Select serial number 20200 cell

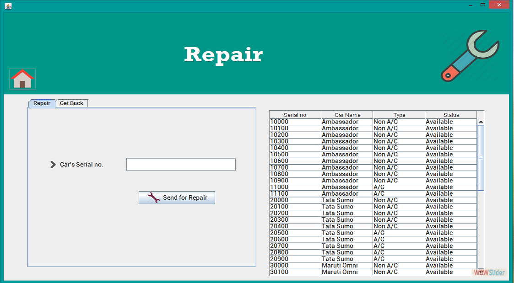coord(295,214)
